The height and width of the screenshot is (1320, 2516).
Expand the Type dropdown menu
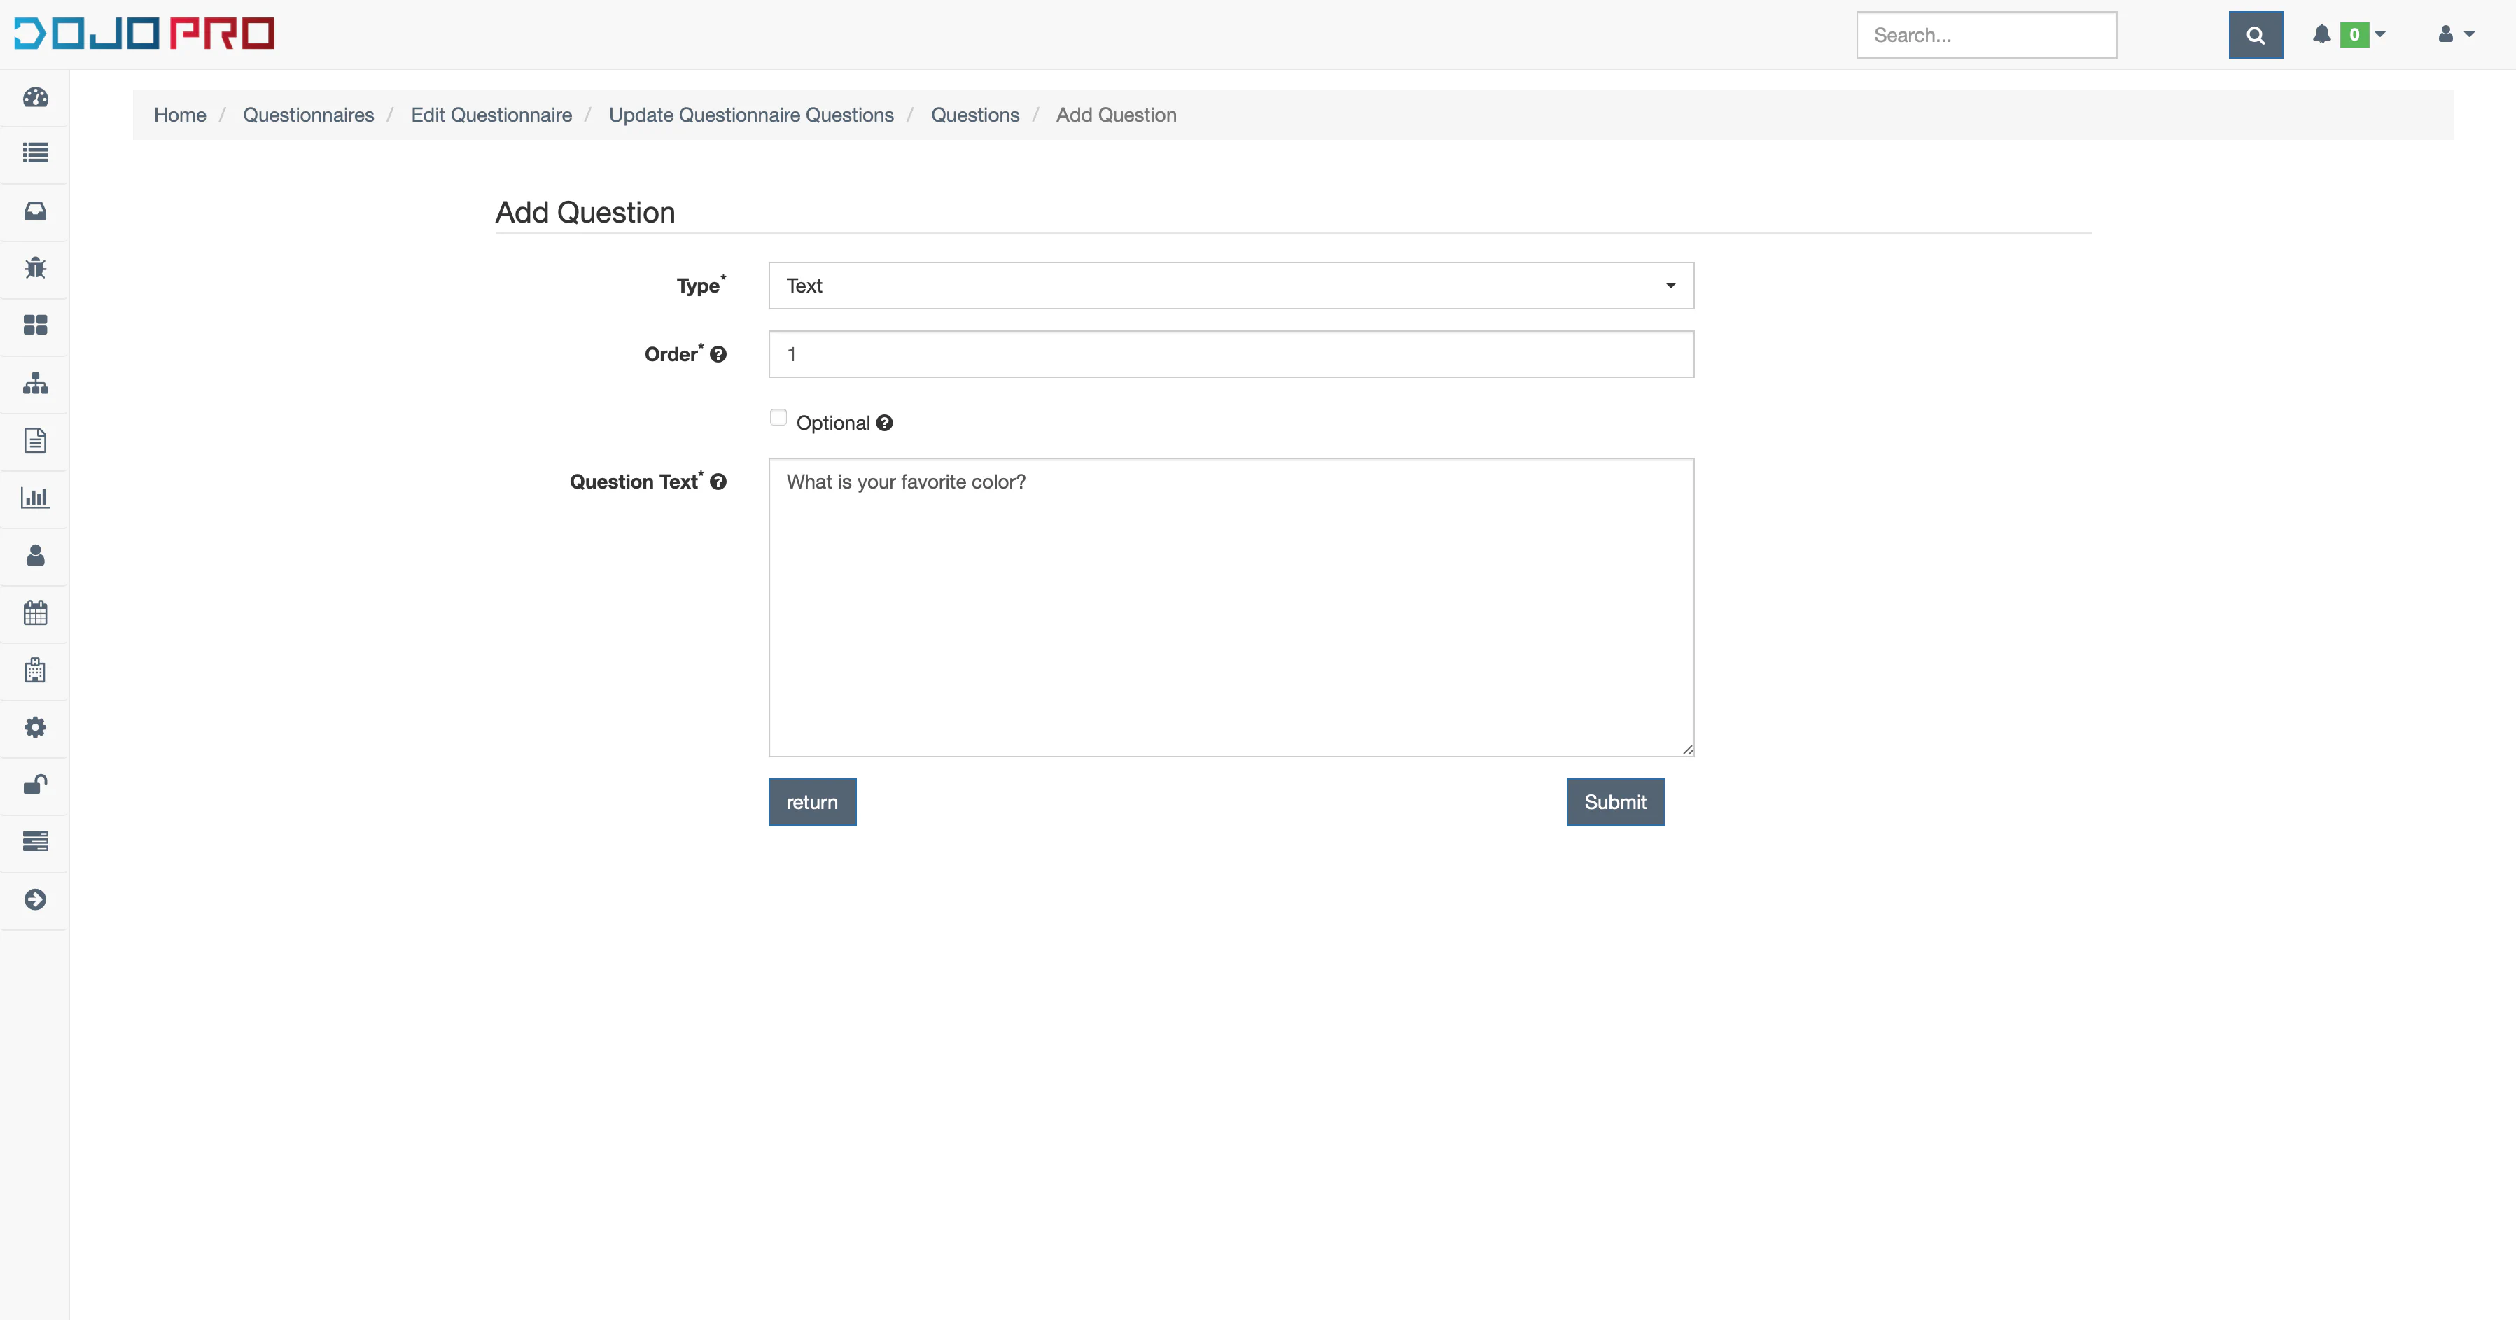pyautogui.click(x=1231, y=285)
